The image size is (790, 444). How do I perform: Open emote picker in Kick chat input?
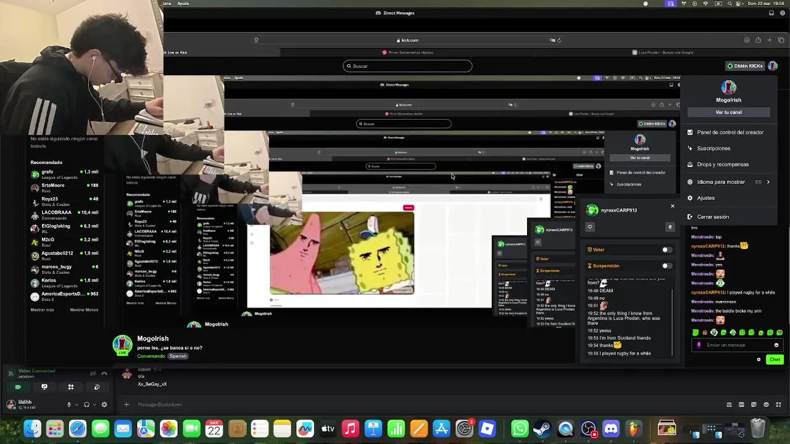coord(776,345)
